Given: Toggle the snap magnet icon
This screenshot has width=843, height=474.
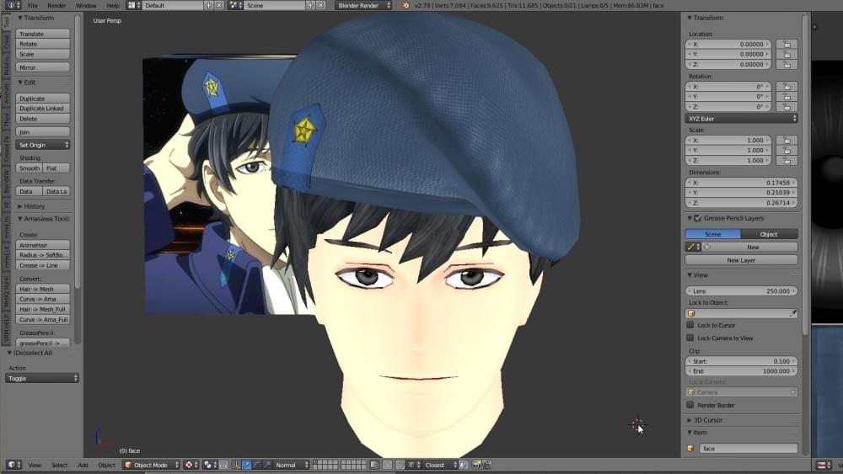Looking at the screenshot, I should (x=400, y=465).
